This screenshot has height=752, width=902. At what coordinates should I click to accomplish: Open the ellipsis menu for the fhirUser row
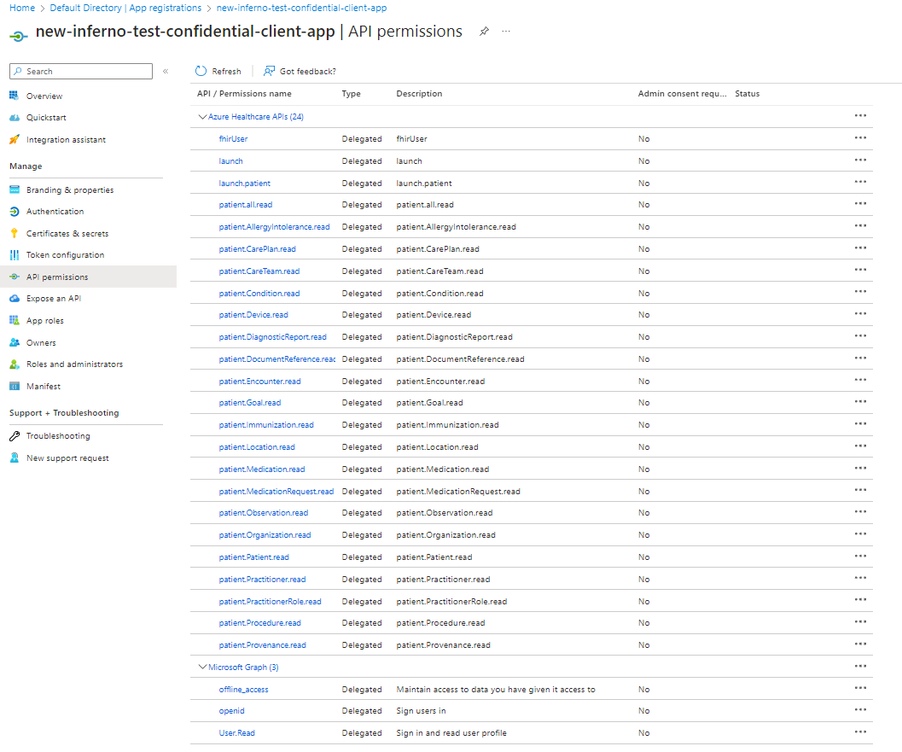coord(860,138)
